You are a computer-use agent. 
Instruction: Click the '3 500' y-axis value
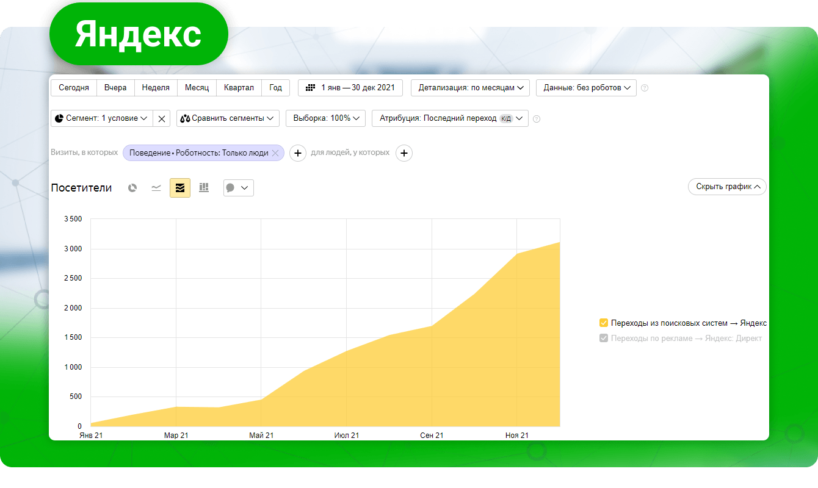tap(73, 219)
